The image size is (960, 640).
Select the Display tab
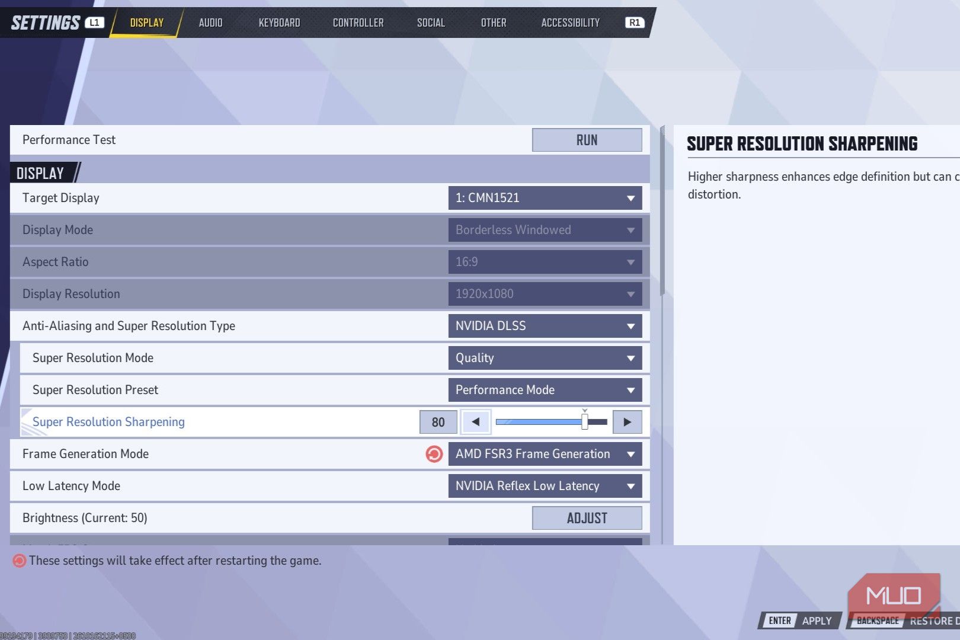tap(146, 23)
